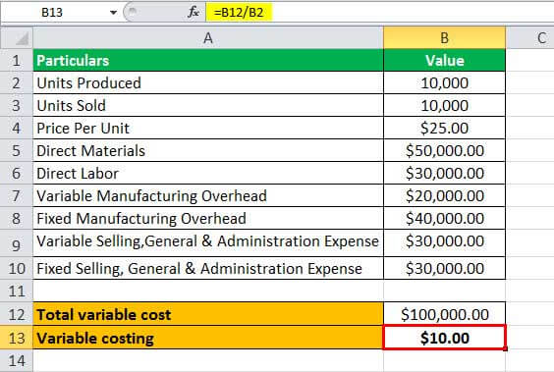Select column A header

click(208, 38)
